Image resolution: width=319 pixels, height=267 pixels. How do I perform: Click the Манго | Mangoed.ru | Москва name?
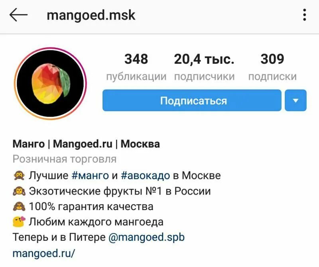[x=86, y=144]
